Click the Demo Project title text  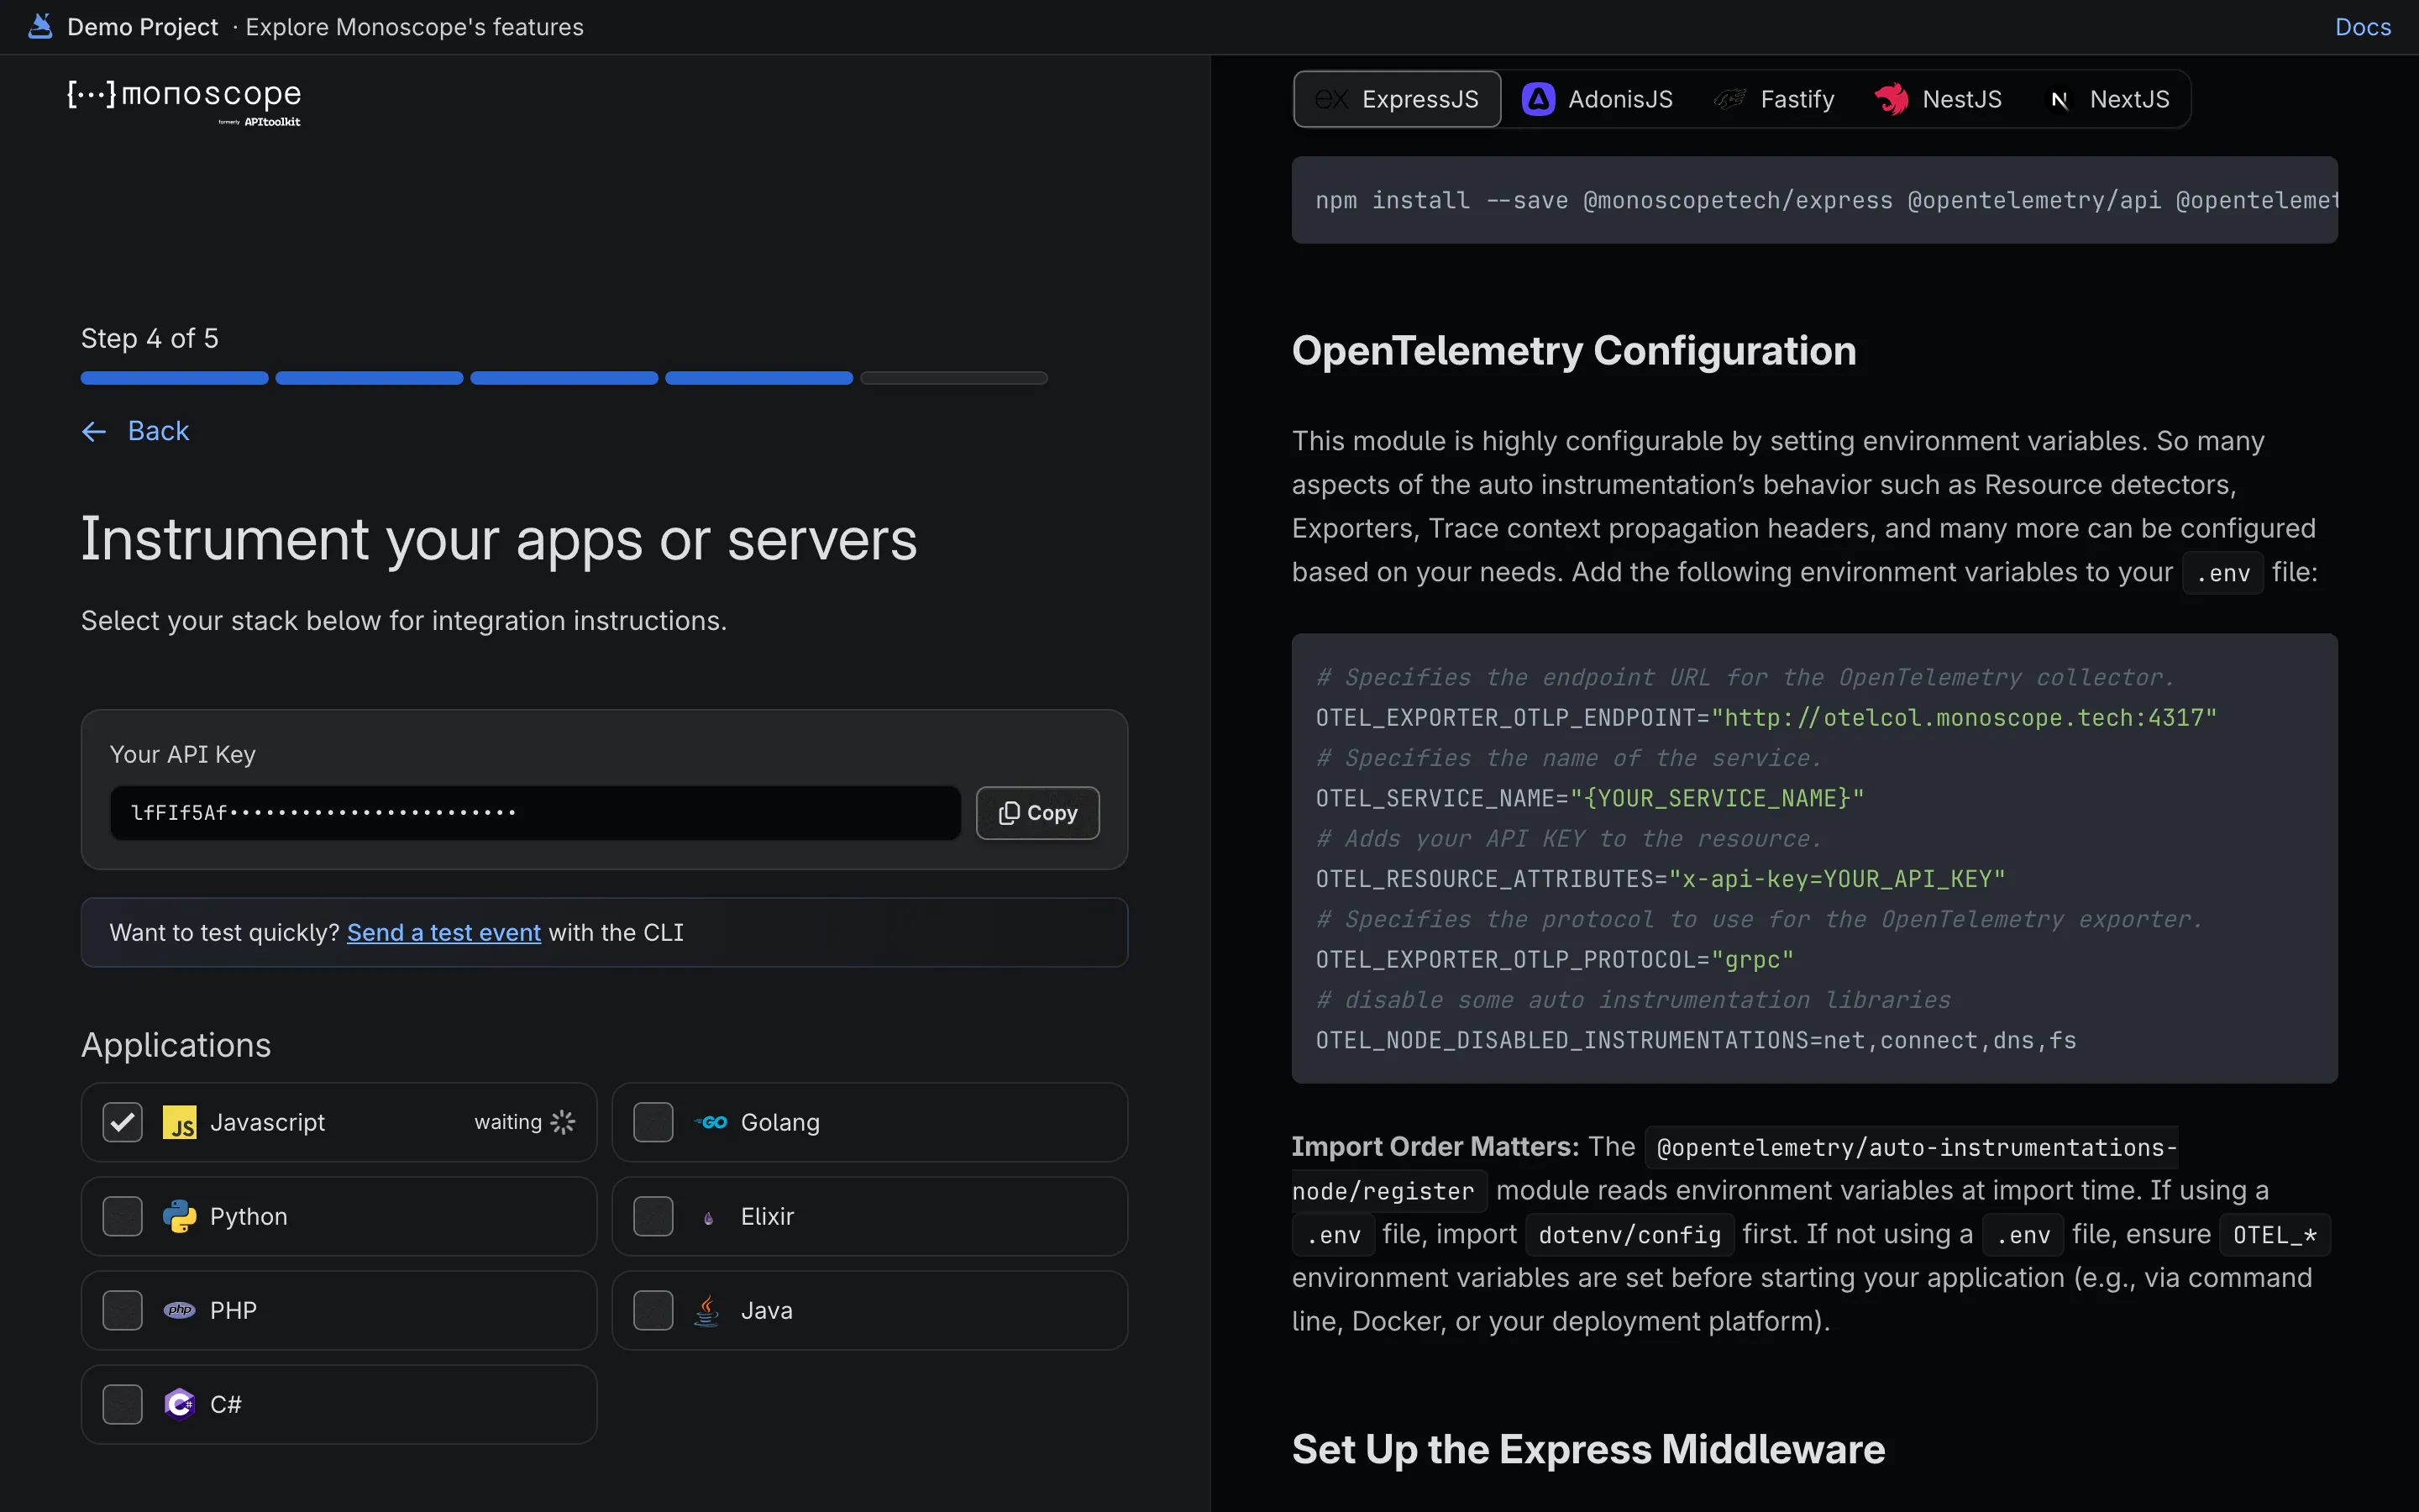(142, 27)
